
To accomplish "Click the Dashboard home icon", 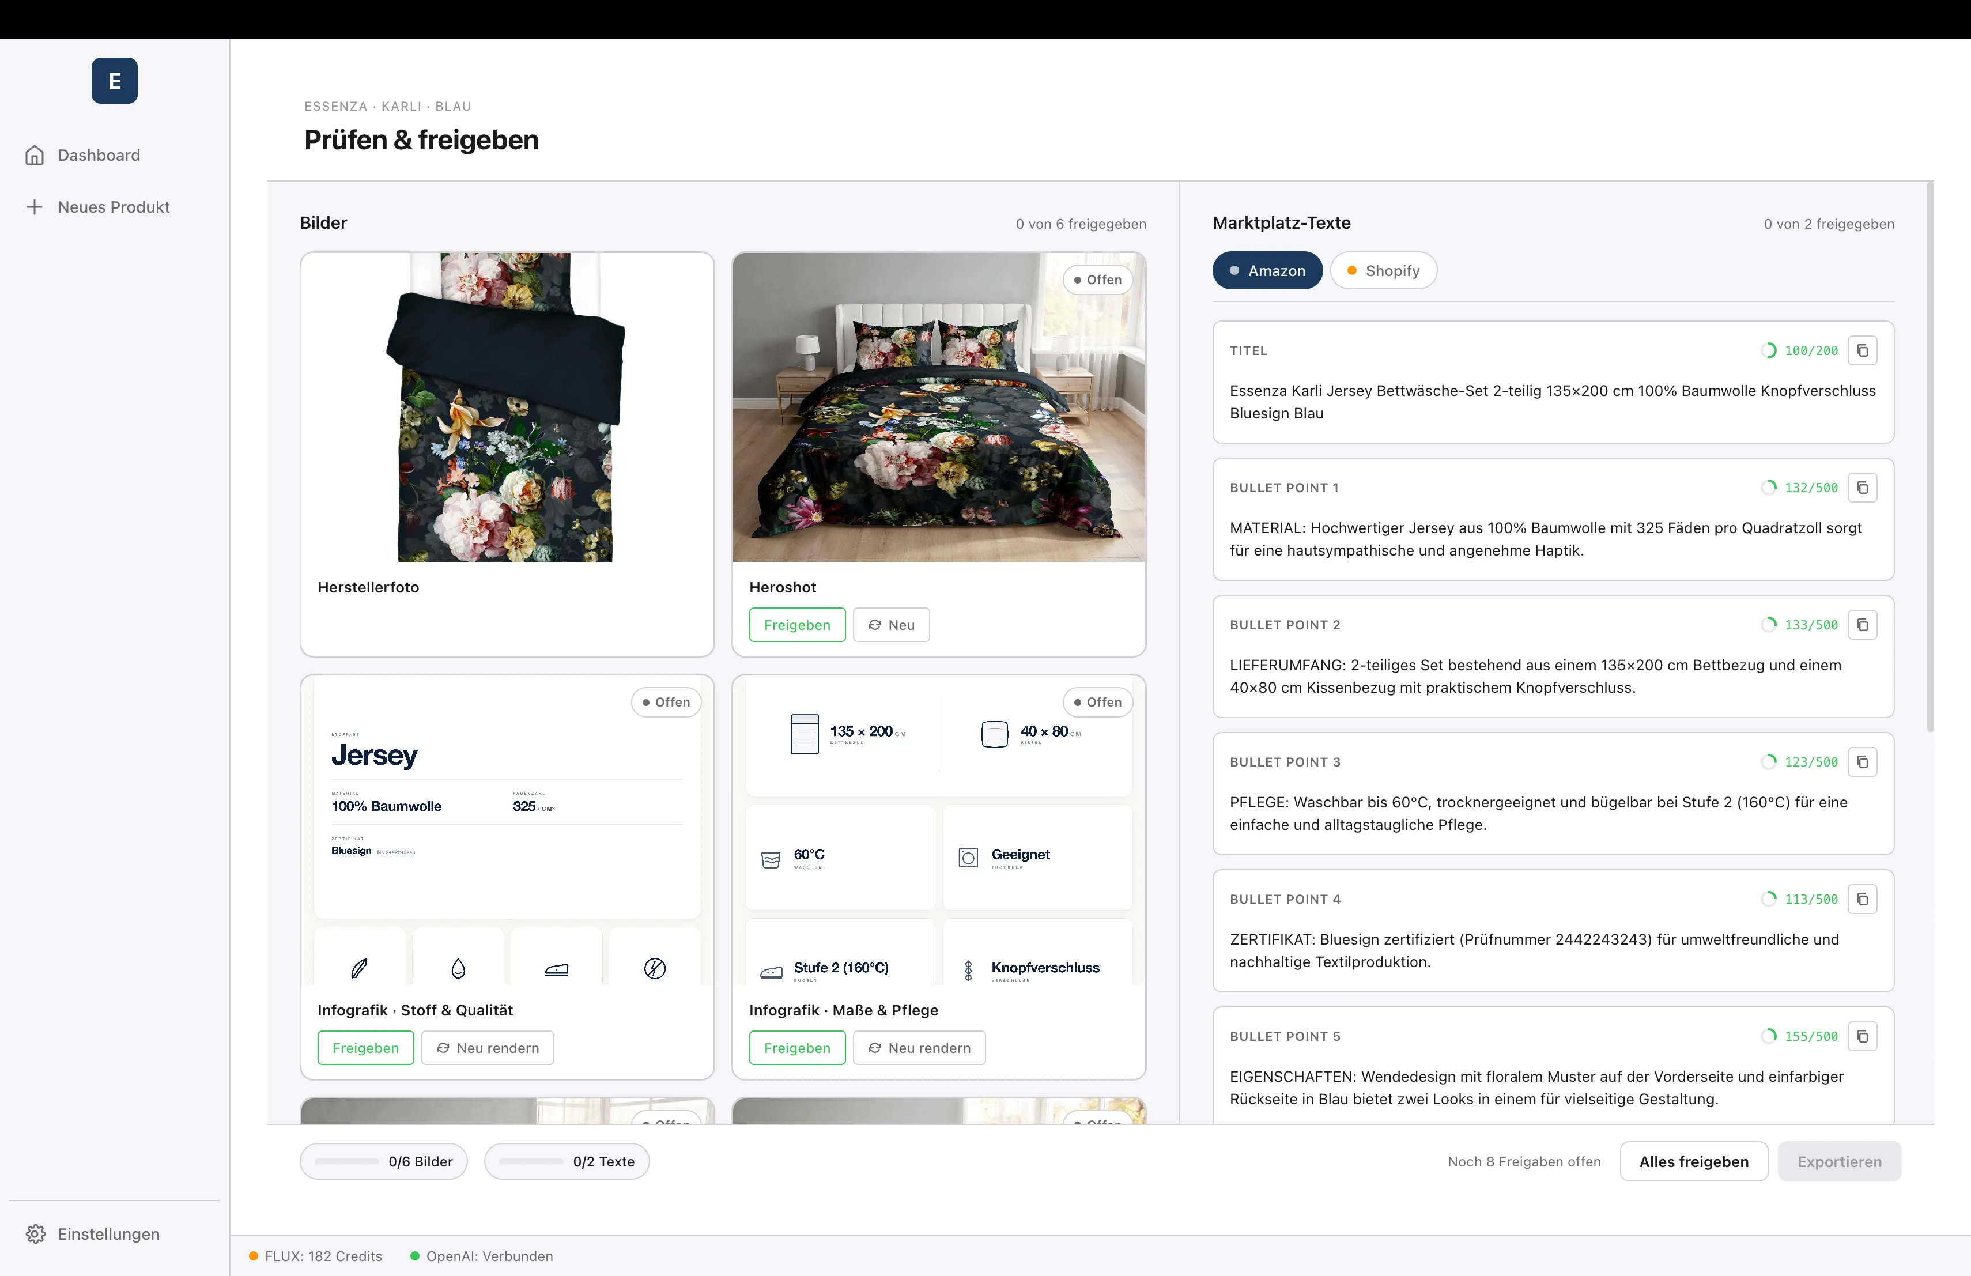I will click(x=35, y=155).
